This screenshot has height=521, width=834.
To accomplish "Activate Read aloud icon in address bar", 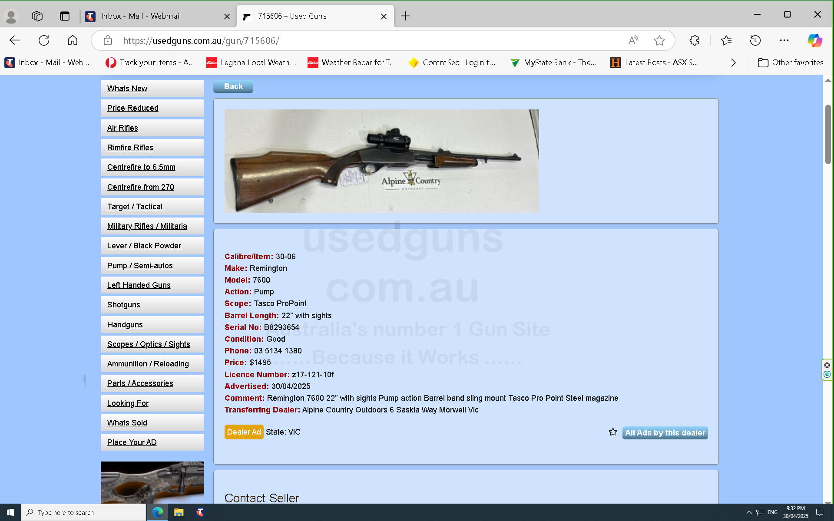I will [633, 40].
